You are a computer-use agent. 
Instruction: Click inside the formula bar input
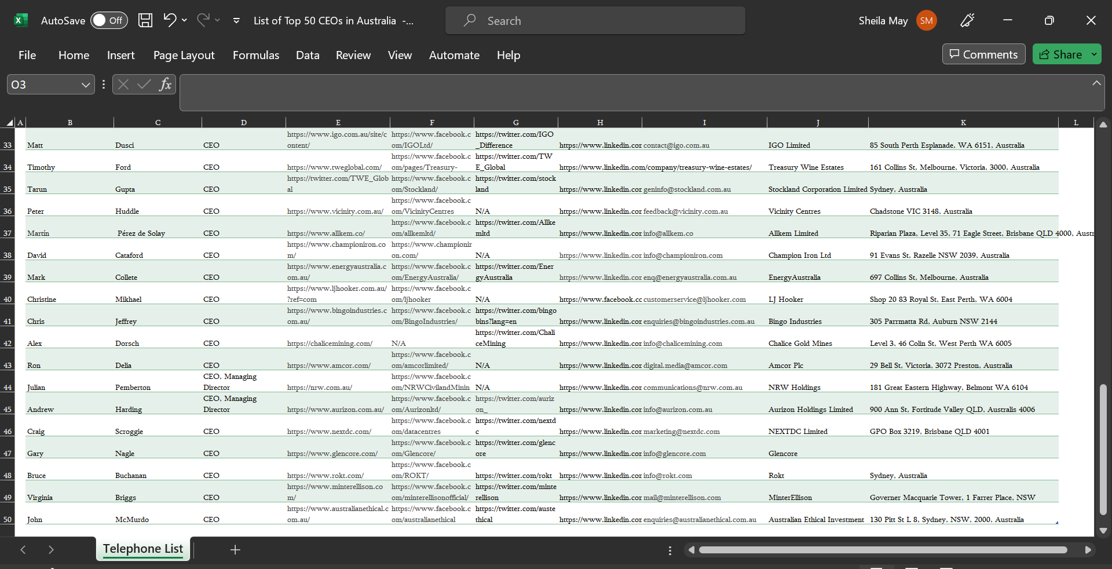(x=635, y=92)
